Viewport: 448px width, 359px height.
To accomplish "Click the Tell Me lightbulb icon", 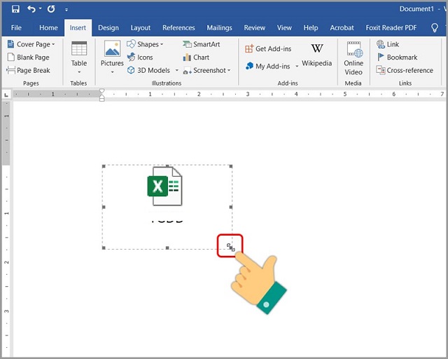I will pyautogui.click(x=435, y=28).
